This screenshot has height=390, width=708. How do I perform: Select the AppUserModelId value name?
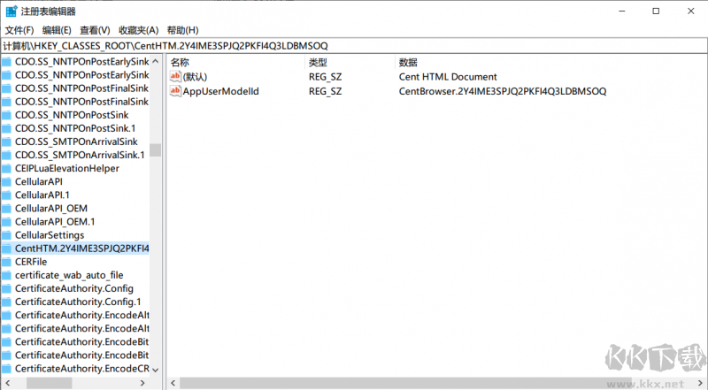220,91
